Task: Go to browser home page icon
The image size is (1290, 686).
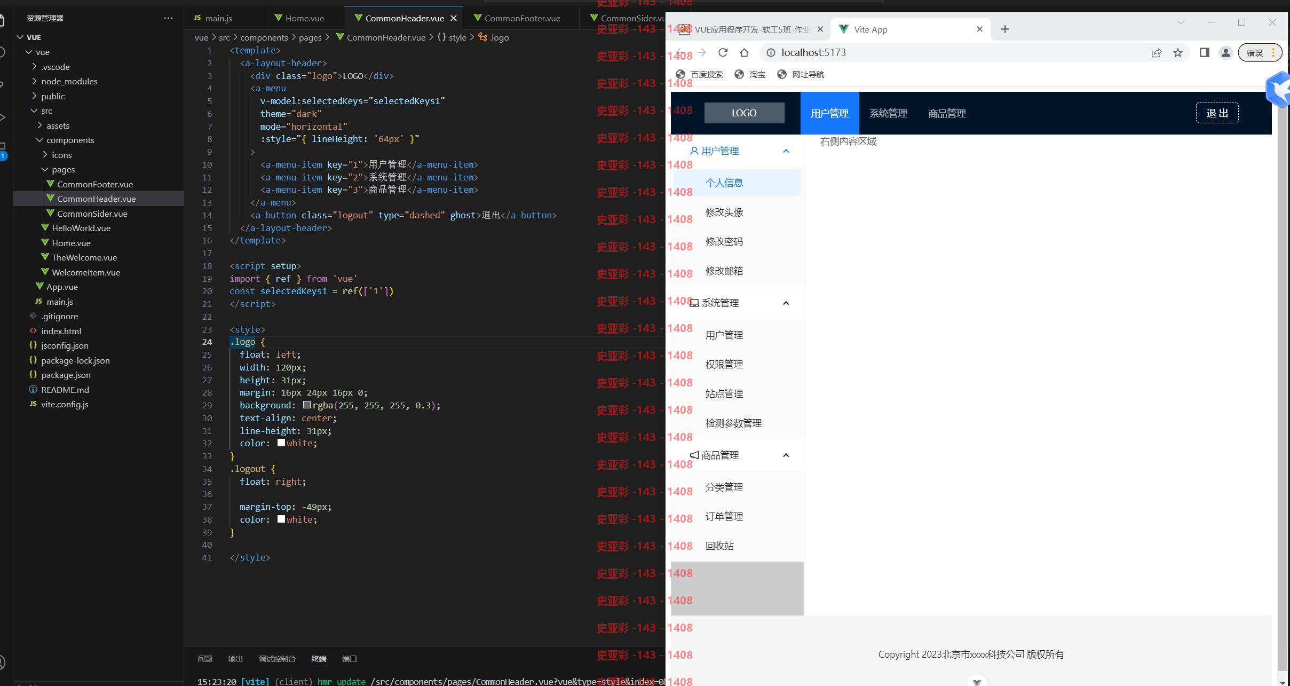Action: 745,52
